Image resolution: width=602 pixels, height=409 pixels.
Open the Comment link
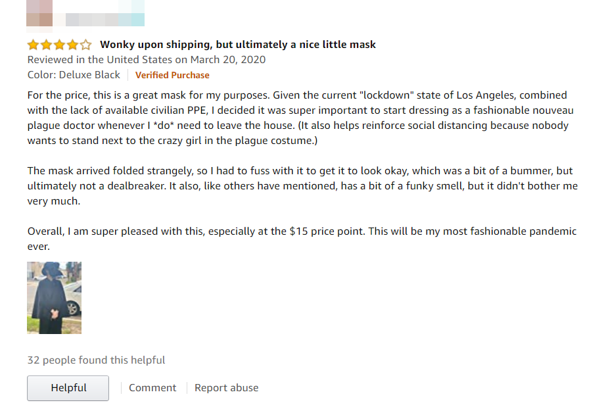point(152,388)
